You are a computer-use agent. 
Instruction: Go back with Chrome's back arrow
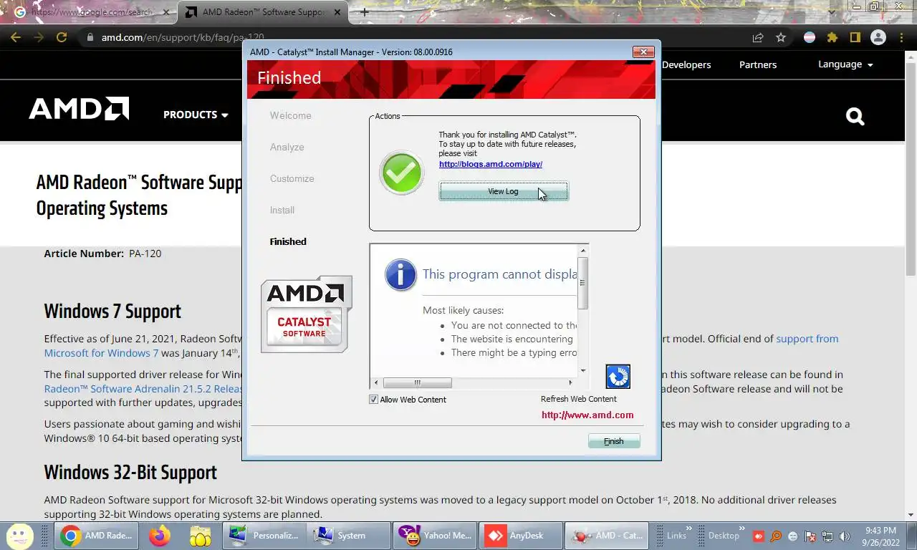coord(16,37)
